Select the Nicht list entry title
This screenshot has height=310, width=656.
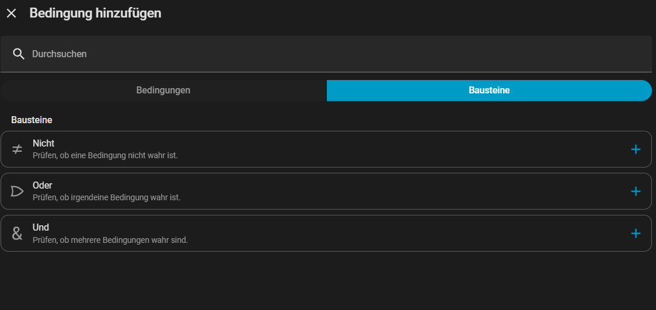pos(43,144)
